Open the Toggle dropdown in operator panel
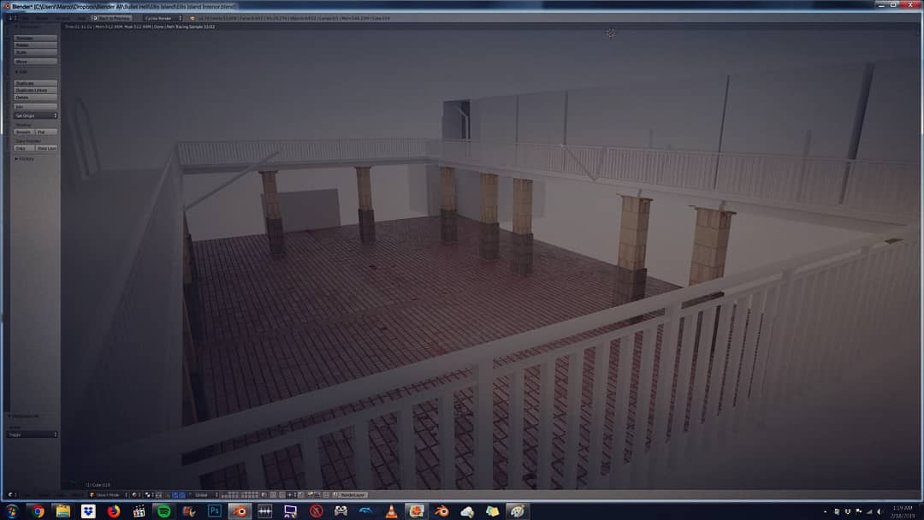The height and width of the screenshot is (520, 924). pyautogui.click(x=33, y=434)
